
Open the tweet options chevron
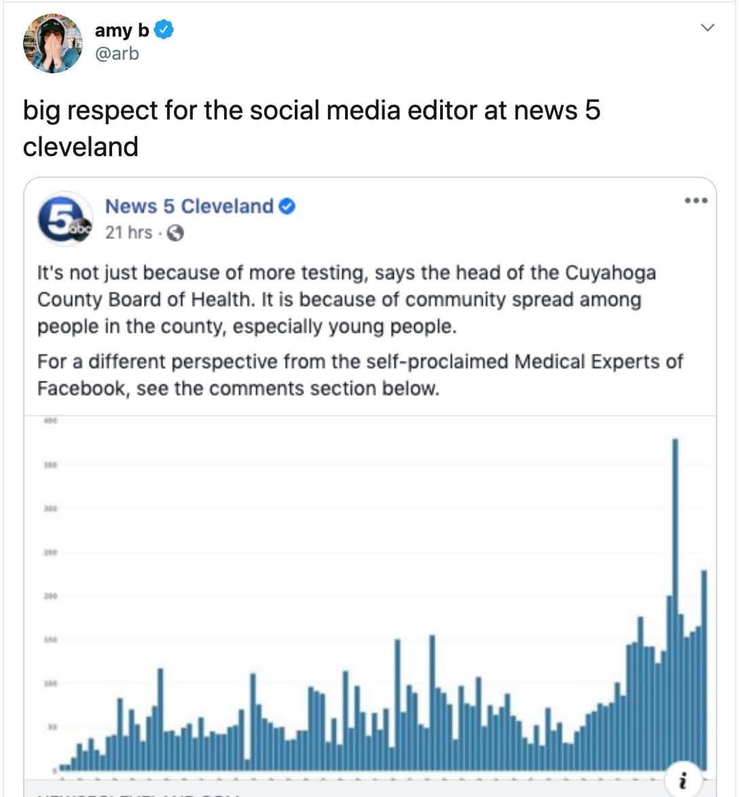(x=708, y=28)
